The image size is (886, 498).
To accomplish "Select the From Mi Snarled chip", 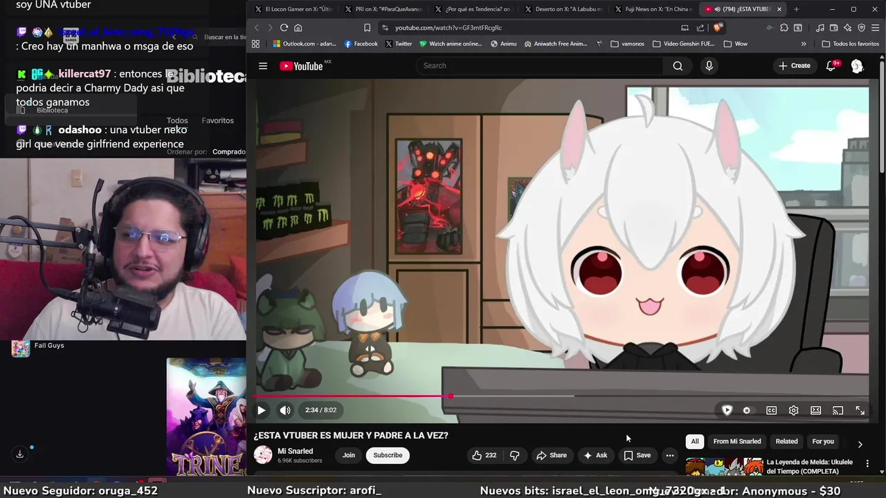I will pos(737,441).
